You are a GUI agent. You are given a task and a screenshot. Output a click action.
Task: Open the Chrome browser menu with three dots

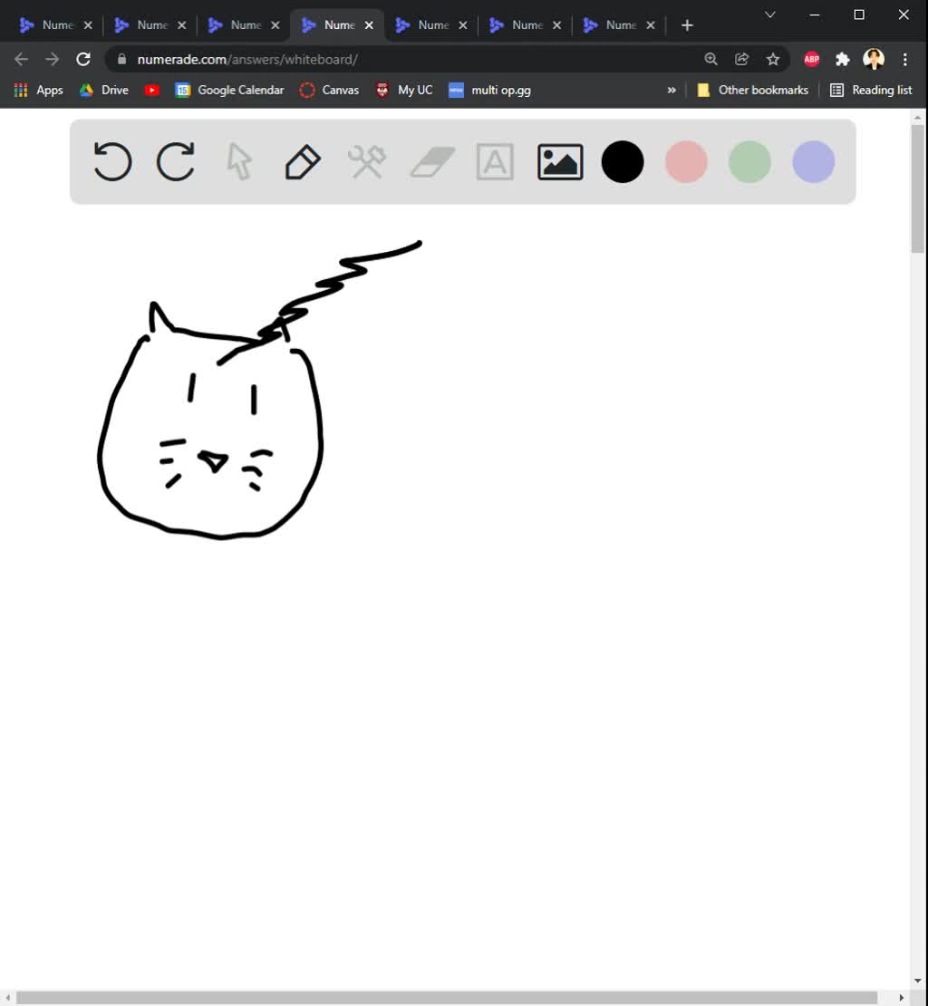904,59
